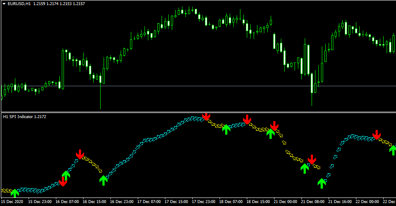
Task: Click the triangle beside EURUSD,H1 title
Action: tap(4, 3)
